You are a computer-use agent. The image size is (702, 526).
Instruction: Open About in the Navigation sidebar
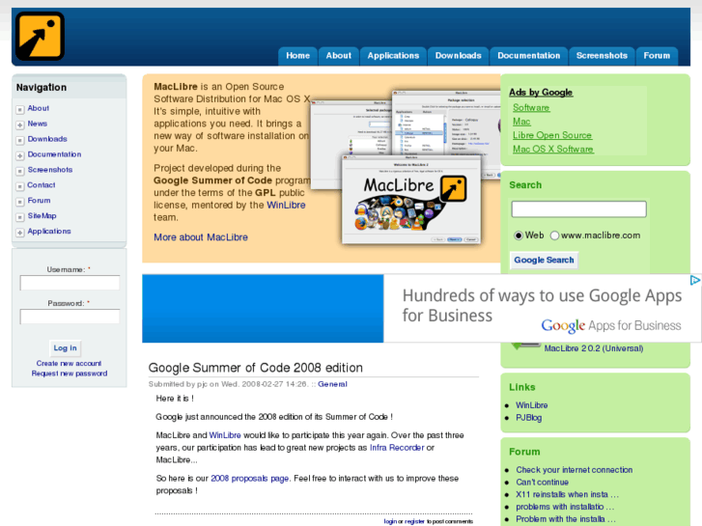click(38, 108)
